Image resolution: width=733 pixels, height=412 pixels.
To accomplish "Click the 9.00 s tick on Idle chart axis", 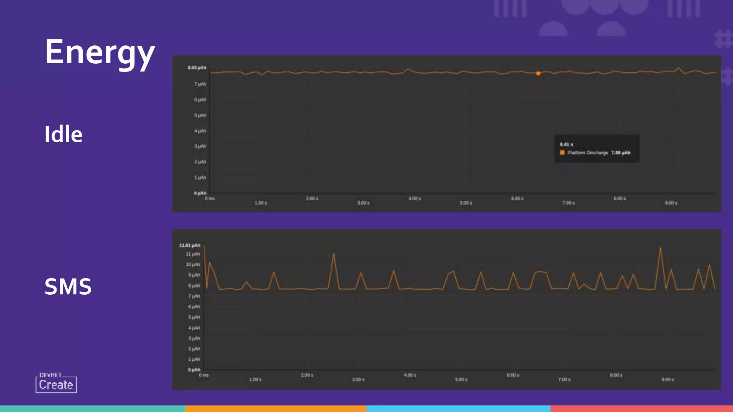I will tap(671, 203).
